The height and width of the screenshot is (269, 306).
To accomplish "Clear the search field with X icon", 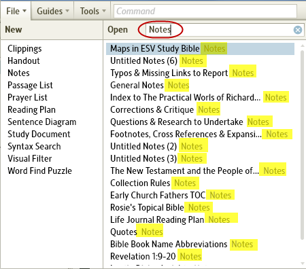I will coord(298,30).
